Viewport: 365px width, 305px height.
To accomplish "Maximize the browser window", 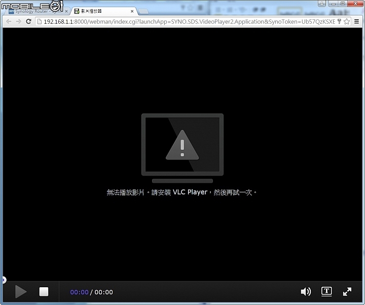I will point(343,4).
